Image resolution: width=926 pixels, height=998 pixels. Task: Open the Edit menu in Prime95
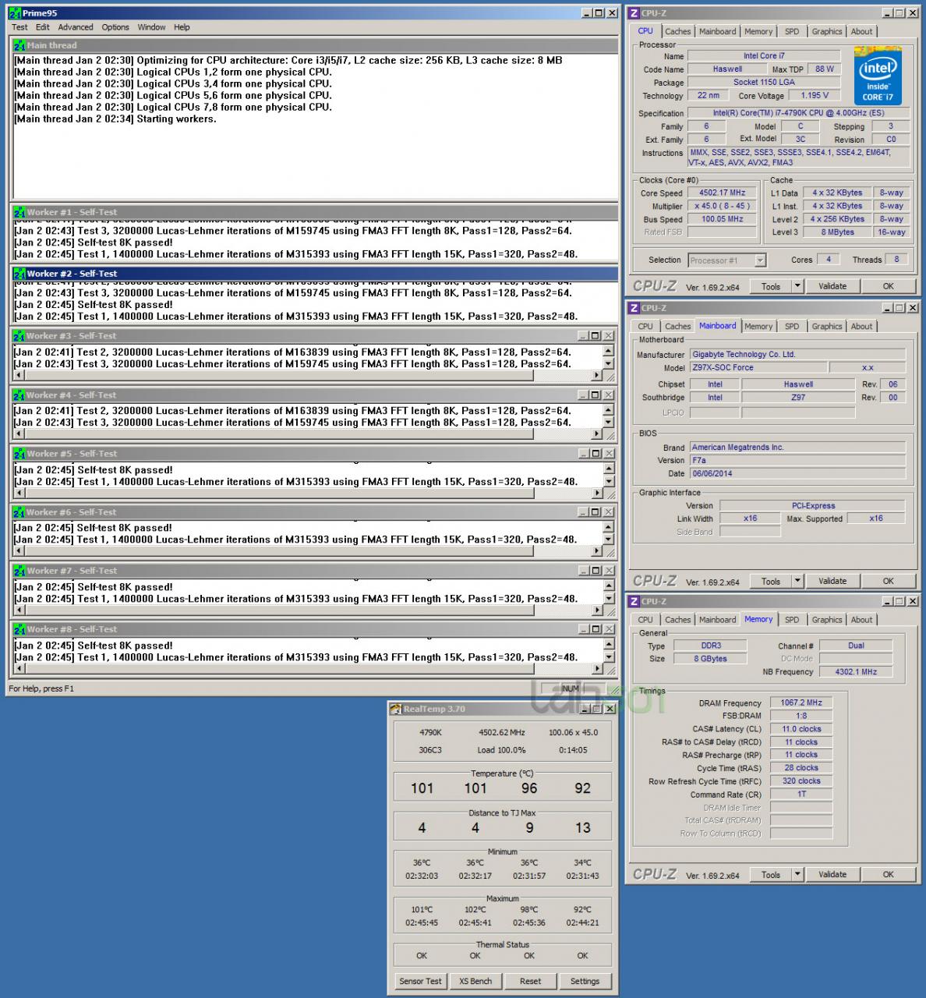pos(43,27)
